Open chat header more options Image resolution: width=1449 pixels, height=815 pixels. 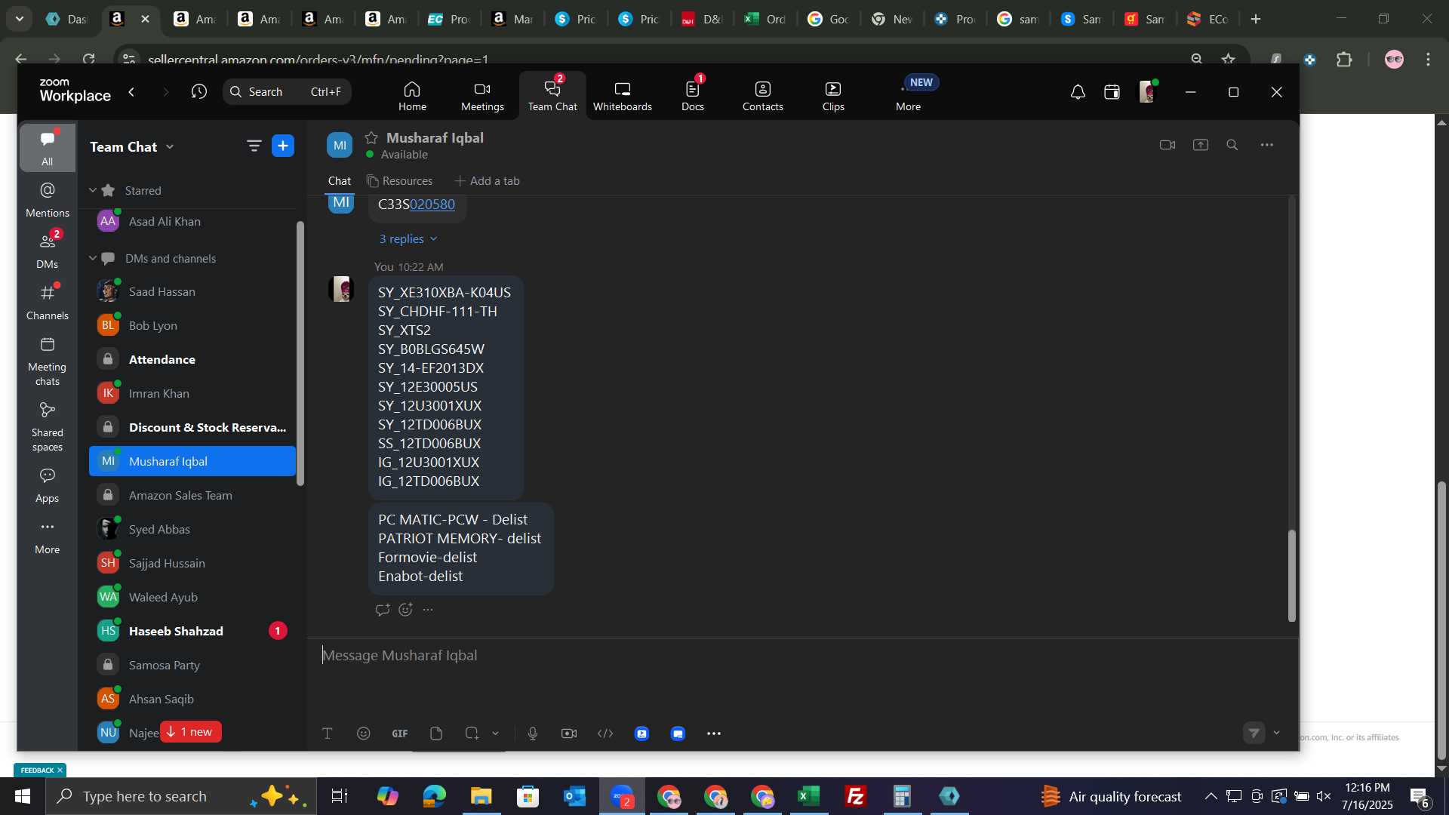1266,145
